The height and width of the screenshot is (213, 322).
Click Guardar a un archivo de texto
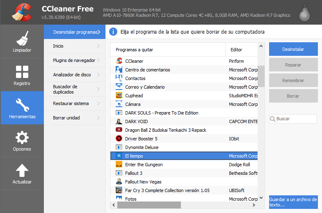[293, 202]
